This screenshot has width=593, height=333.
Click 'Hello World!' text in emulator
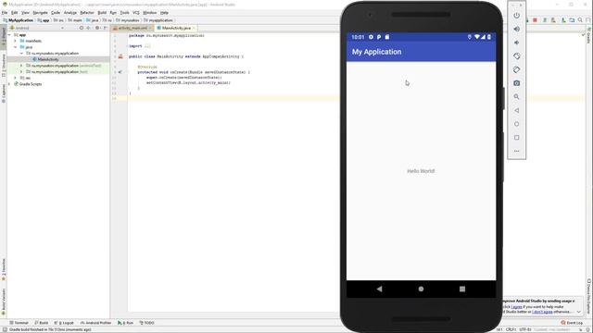click(421, 171)
